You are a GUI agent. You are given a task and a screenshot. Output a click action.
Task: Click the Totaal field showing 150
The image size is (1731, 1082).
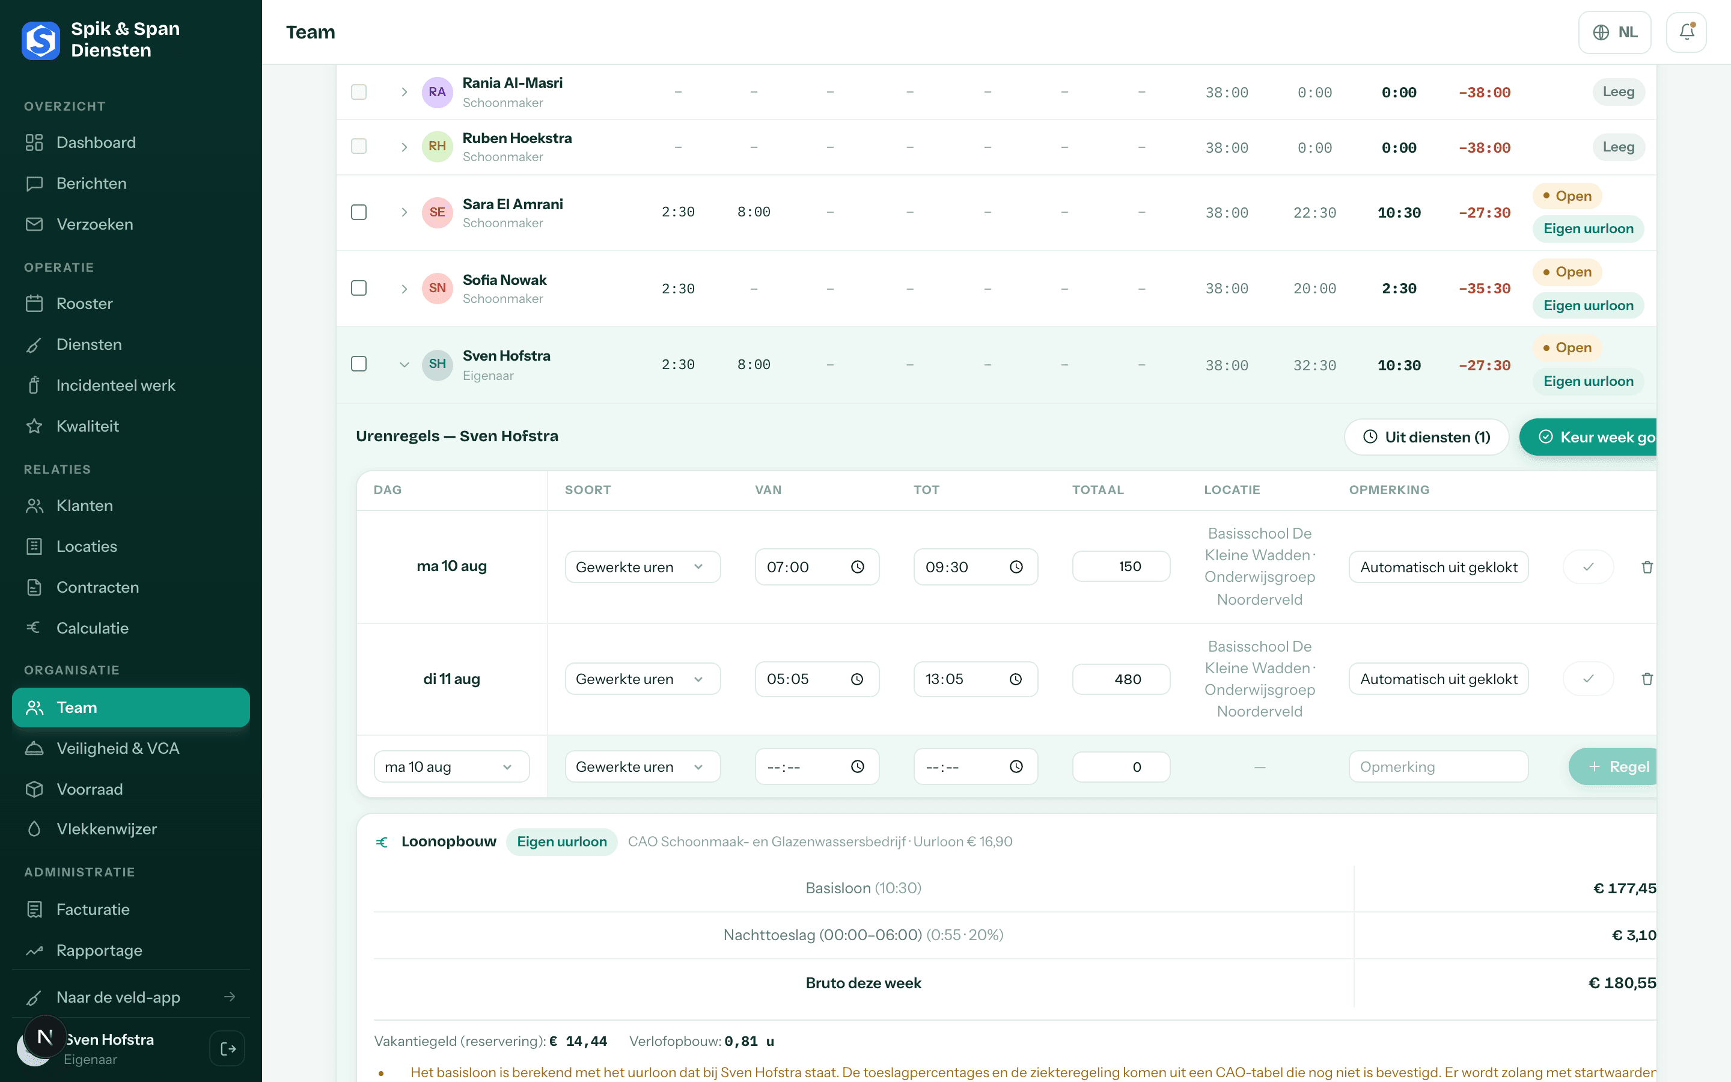tap(1121, 567)
